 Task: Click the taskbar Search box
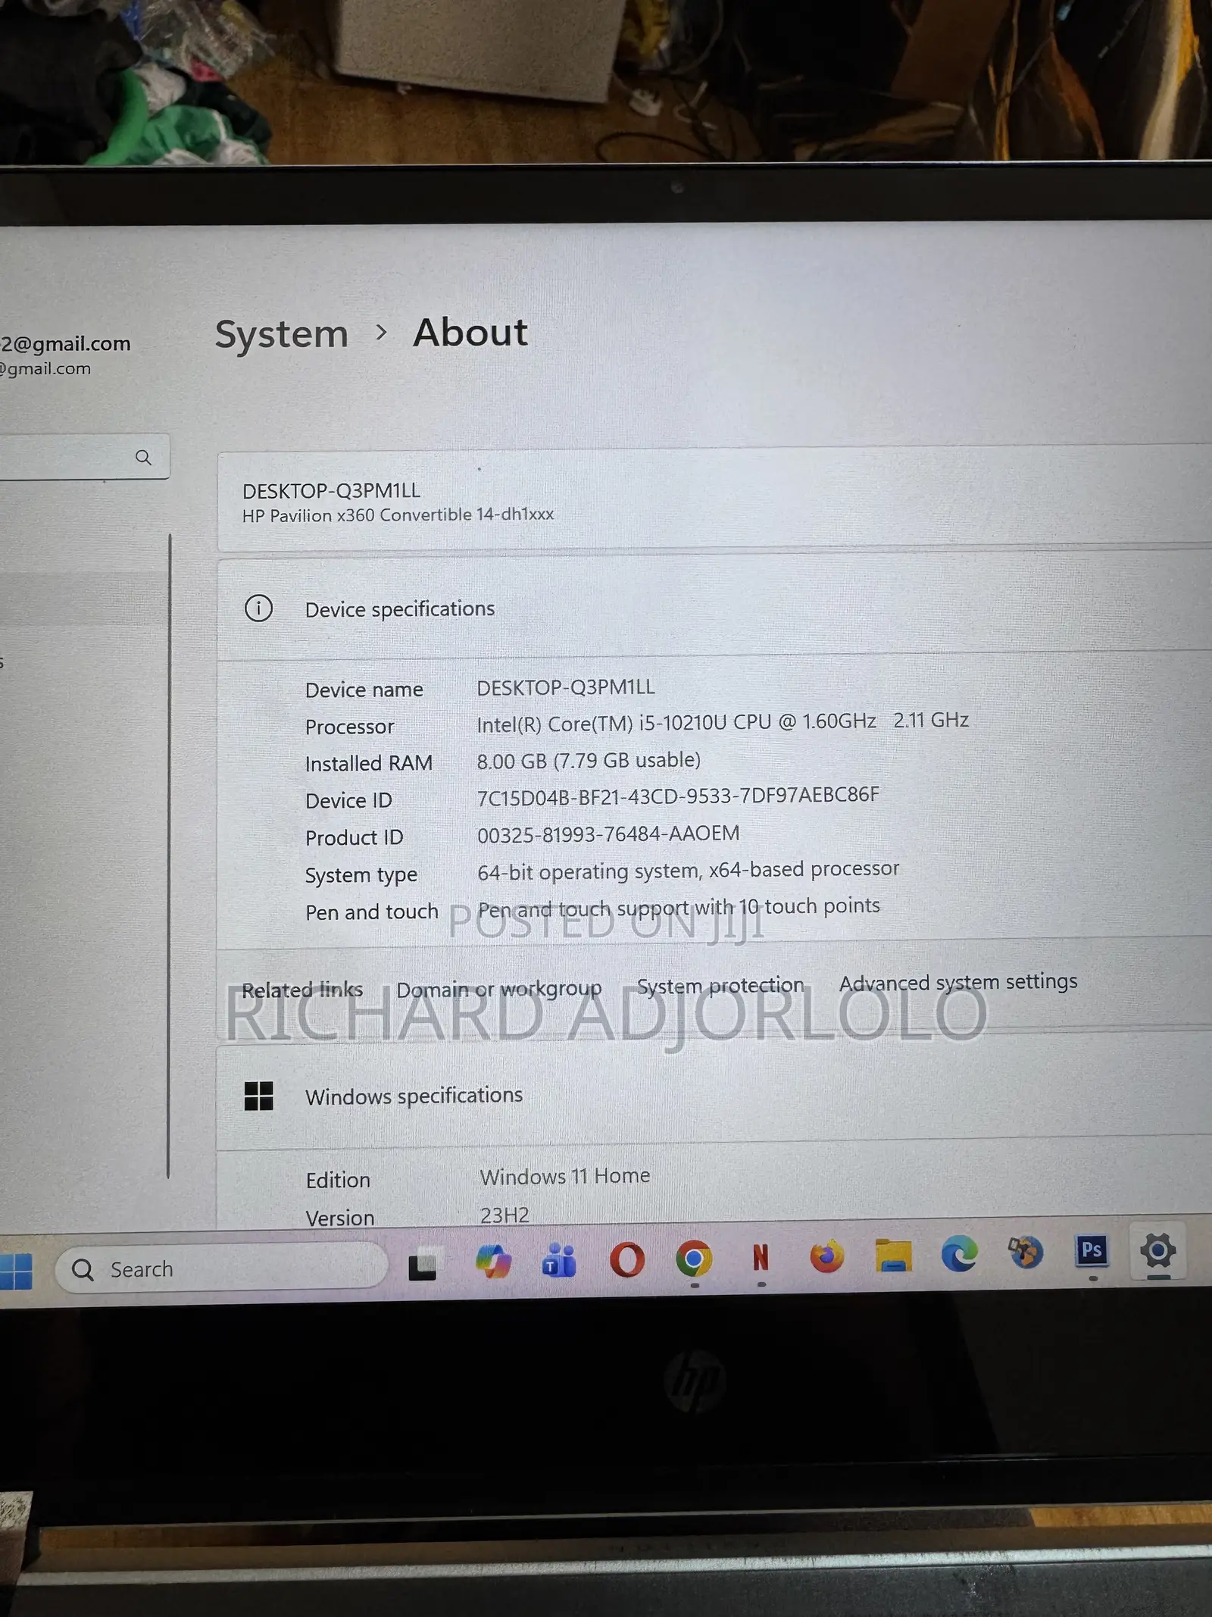click(221, 1268)
